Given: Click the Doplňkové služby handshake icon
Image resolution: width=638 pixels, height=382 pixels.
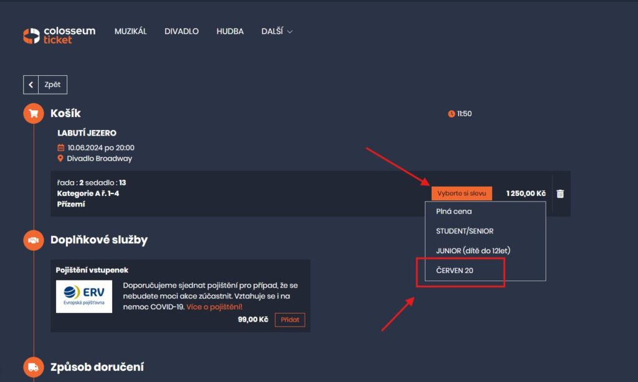Looking at the screenshot, I should [34, 240].
